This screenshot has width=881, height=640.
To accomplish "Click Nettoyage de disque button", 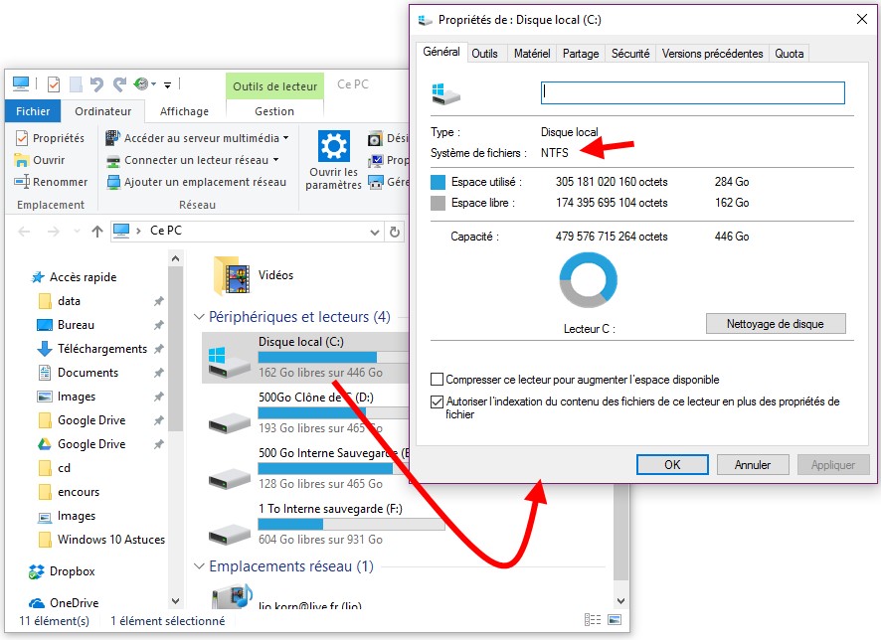I will click(x=776, y=324).
